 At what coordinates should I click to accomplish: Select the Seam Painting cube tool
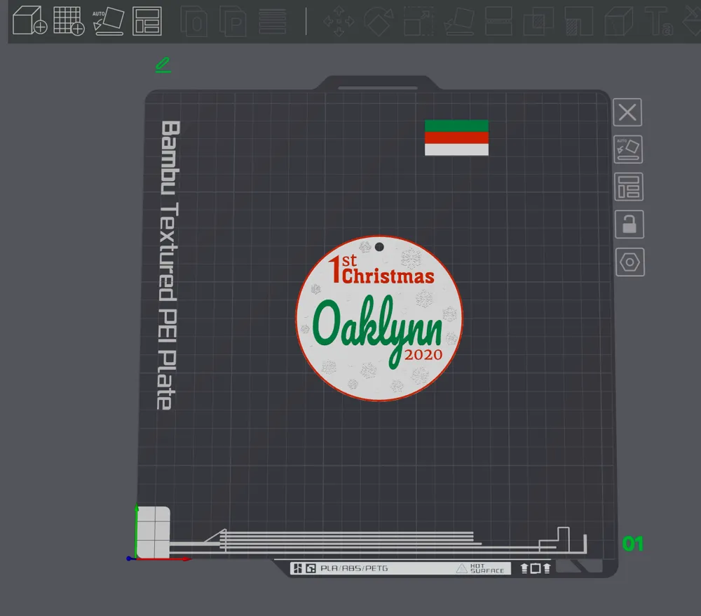pos(619,21)
